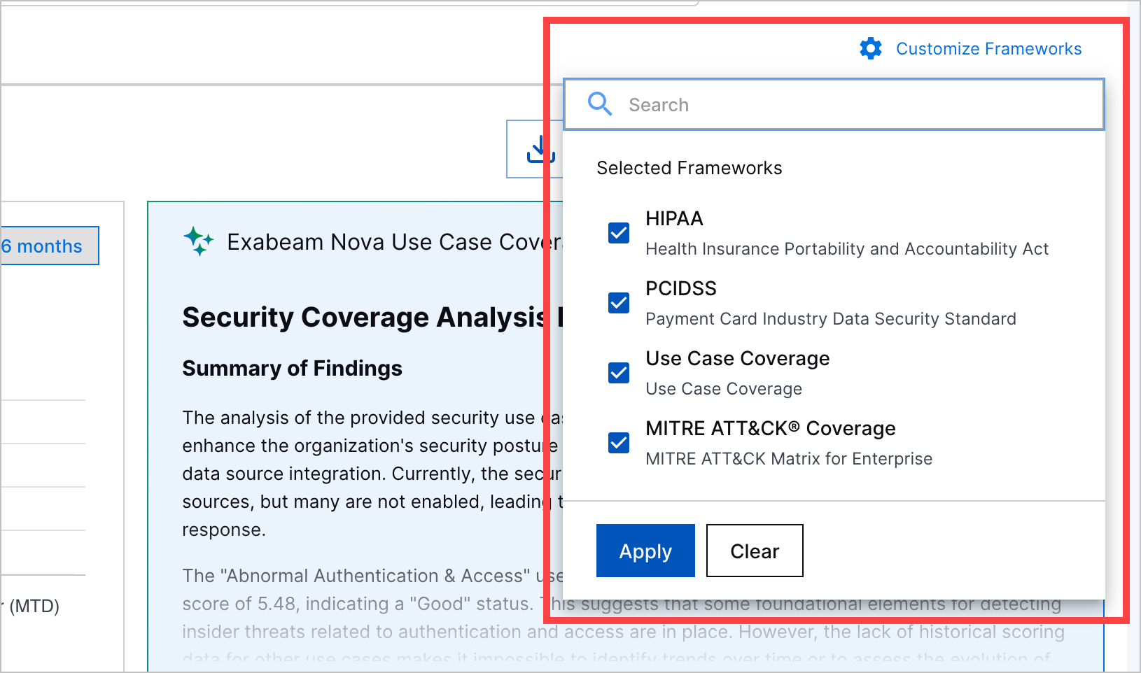The height and width of the screenshot is (673, 1141).
Task: Disable the MITRE ATT&CK Coverage checkbox
Action: 619,443
